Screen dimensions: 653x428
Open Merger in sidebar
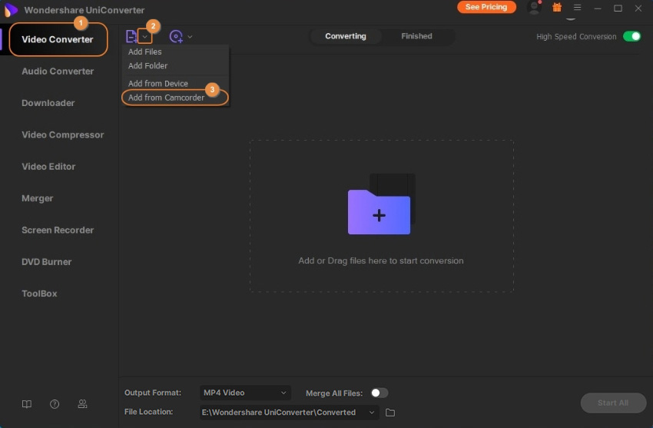click(x=38, y=198)
